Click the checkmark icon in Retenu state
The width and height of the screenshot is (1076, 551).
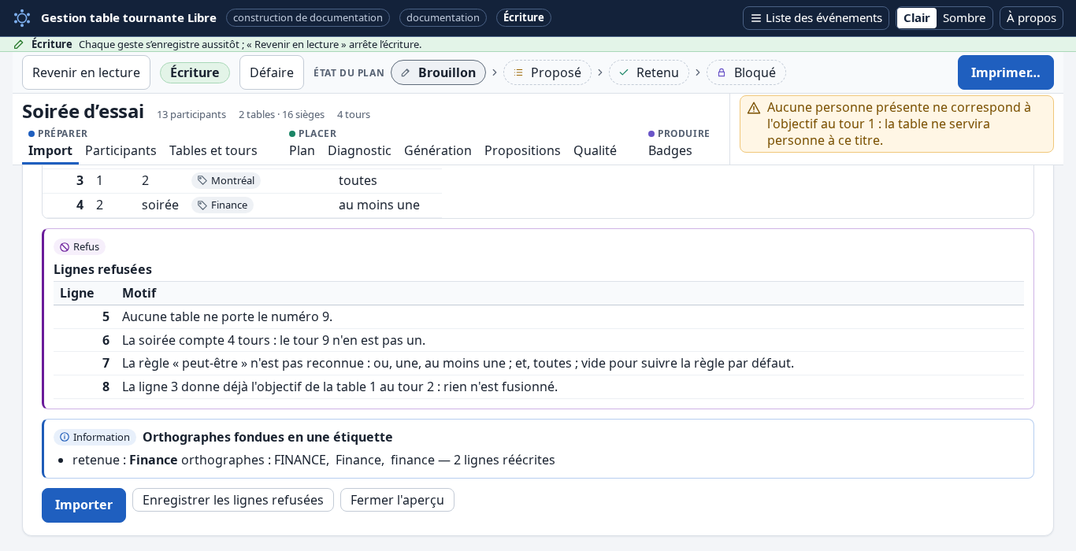click(x=624, y=72)
